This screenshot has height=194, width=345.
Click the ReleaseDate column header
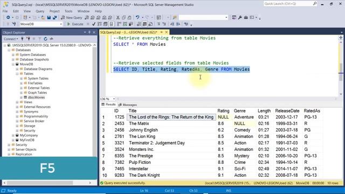(x=287, y=111)
